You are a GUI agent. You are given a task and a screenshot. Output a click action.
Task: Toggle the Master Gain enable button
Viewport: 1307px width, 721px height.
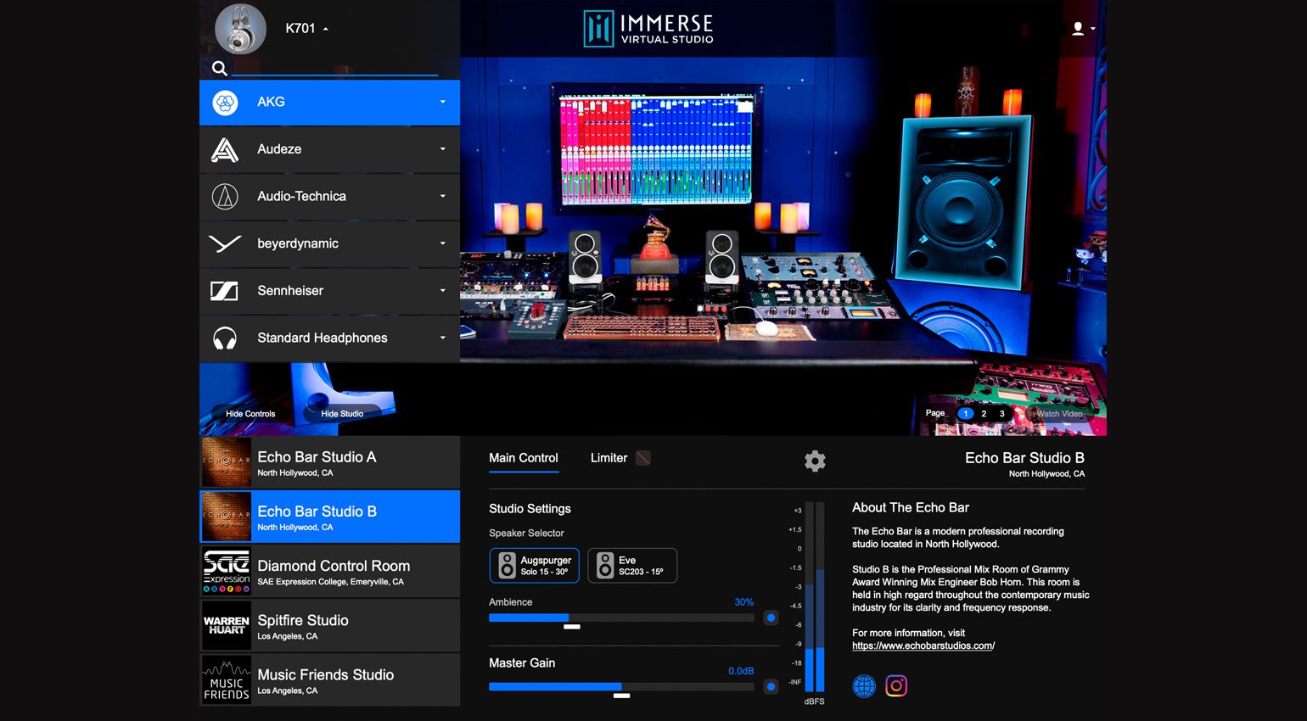pos(771,686)
